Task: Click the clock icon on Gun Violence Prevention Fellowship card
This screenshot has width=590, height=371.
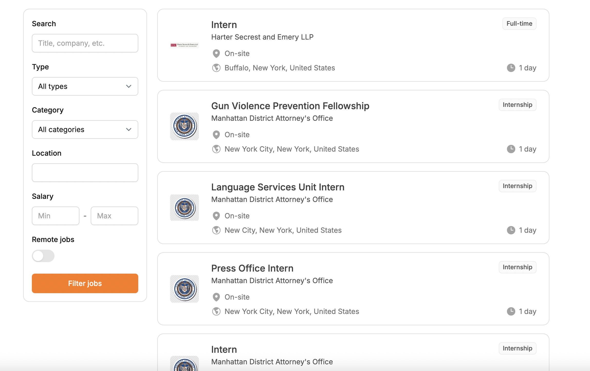Action: [511, 149]
